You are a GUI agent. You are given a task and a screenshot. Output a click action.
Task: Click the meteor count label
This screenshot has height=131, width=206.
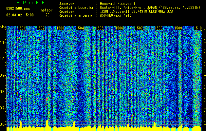[x=47, y=10]
